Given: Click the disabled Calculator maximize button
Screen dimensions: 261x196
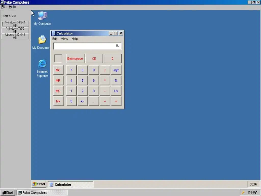Looking at the screenshot, I should point(115,33).
